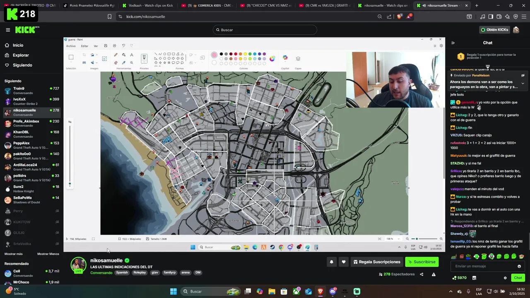Screen dimensions: 530x298
Task: Click the Obtén KICKs button
Action: coord(494,30)
